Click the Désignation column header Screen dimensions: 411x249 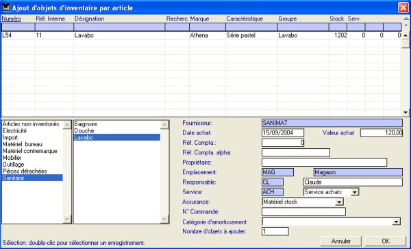89,19
